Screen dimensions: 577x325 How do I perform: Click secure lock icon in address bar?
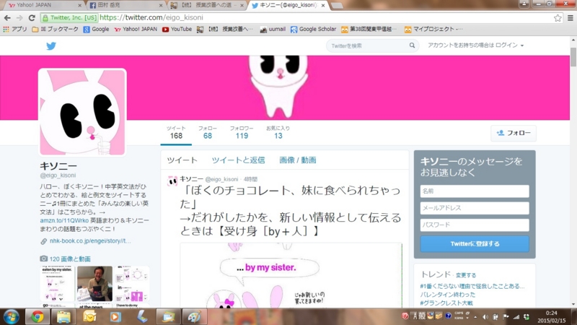45,17
